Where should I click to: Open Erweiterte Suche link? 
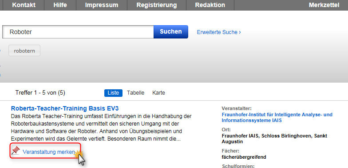[x=219, y=32]
